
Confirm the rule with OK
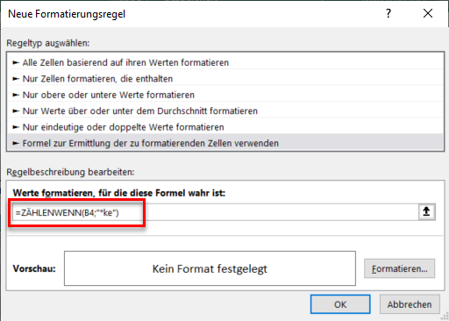click(340, 304)
